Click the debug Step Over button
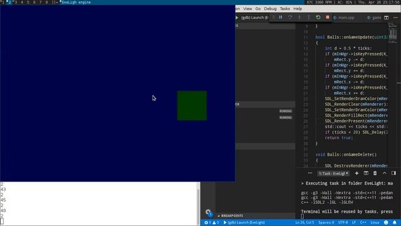 point(290,17)
